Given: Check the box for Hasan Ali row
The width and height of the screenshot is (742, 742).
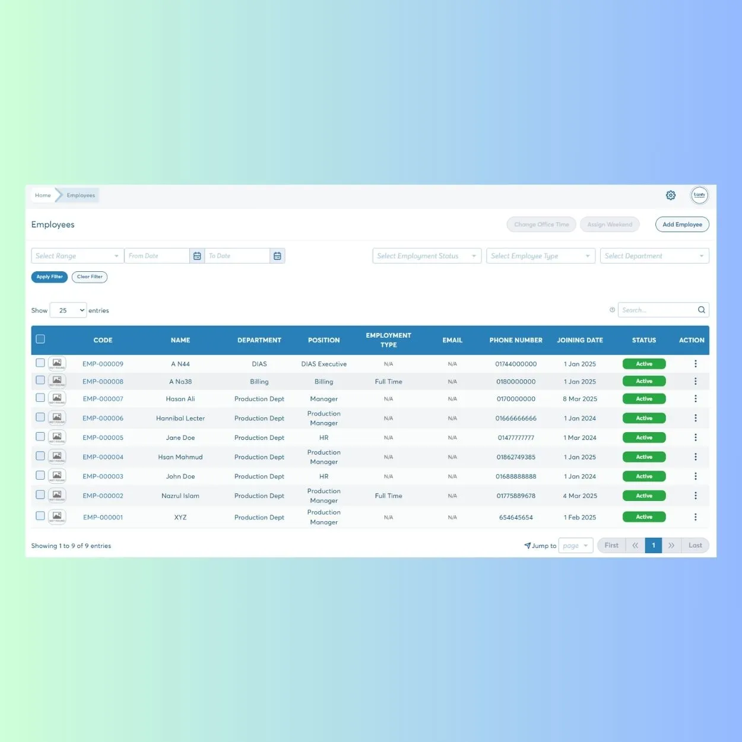Looking at the screenshot, I should [40, 398].
